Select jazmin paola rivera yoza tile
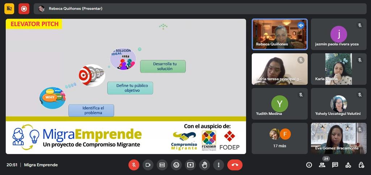The image size is (371, 175). pos(339,34)
